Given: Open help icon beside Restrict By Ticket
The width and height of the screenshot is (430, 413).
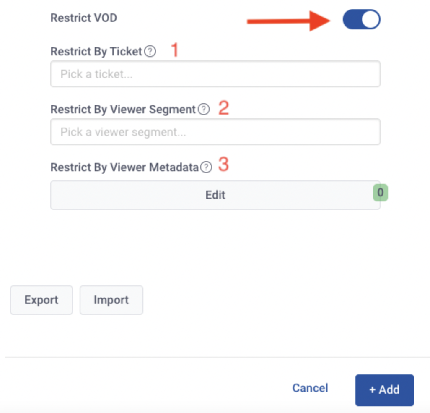Looking at the screenshot, I should 150,51.
